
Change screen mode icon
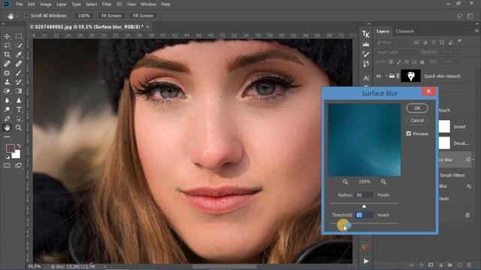click(x=18, y=166)
